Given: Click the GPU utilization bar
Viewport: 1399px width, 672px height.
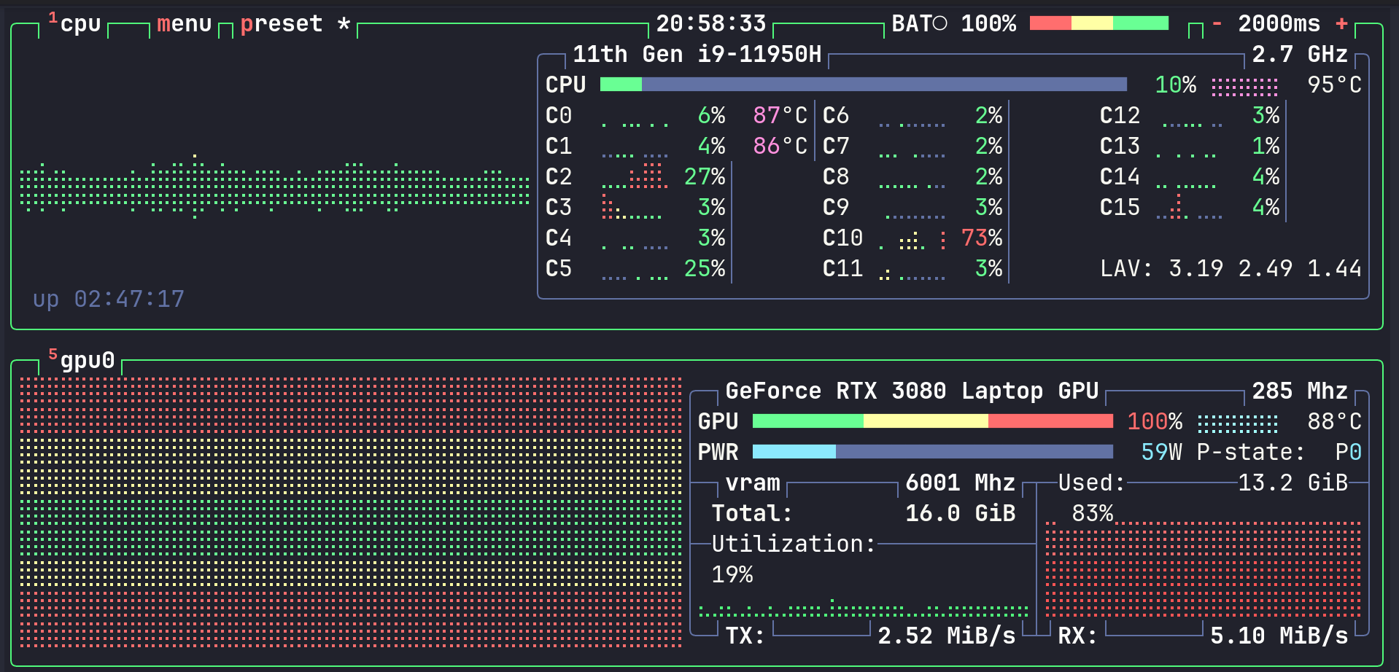Looking at the screenshot, I should [x=933, y=421].
